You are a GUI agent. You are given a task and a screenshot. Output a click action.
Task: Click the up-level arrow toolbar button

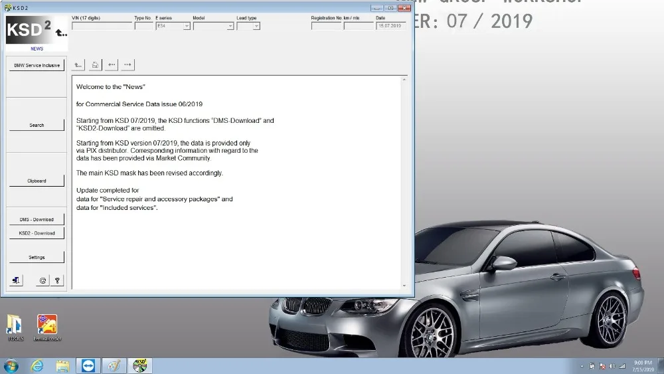pos(78,65)
